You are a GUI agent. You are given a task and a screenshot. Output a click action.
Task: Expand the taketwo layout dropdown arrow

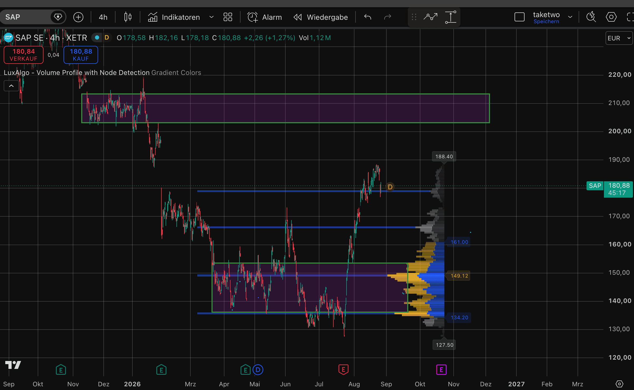tap(570, 17)
